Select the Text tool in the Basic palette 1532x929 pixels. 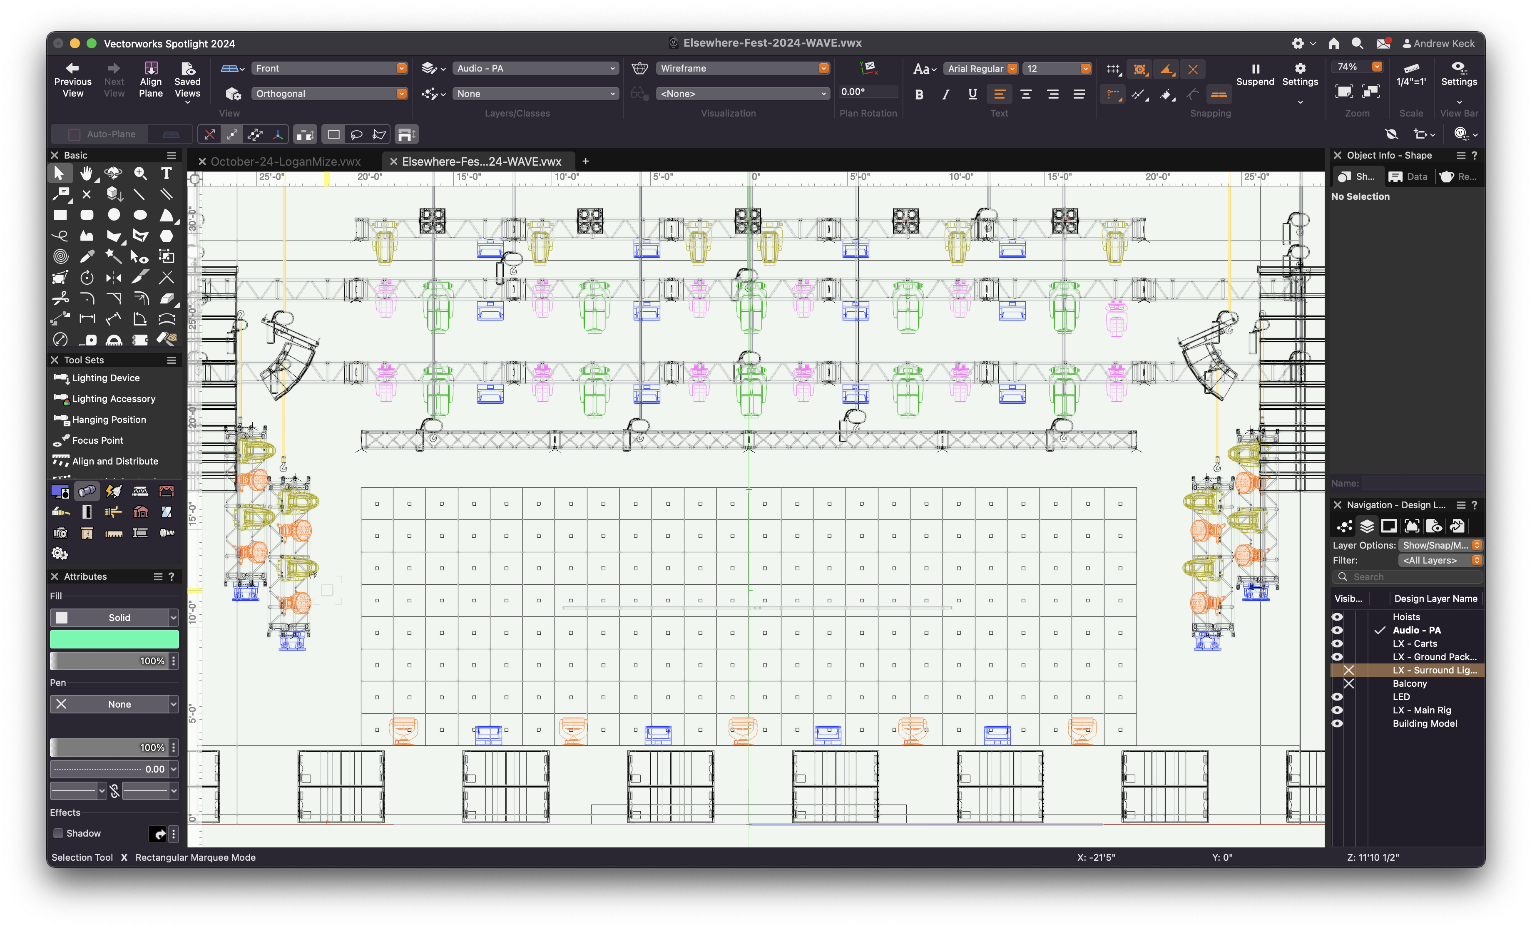pos(166,174)
